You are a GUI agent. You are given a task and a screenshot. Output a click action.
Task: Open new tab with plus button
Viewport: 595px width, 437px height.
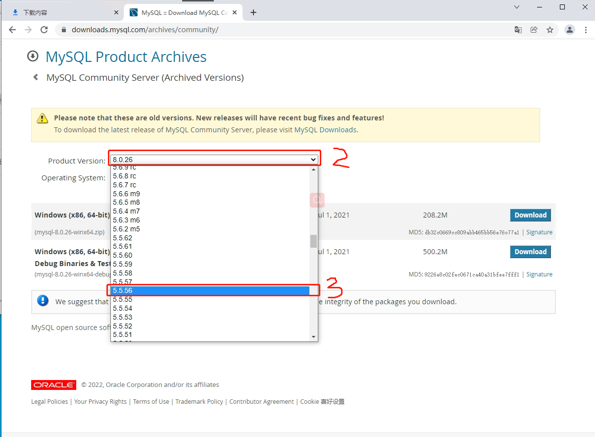pyautogui.click(x=253, y=12)
